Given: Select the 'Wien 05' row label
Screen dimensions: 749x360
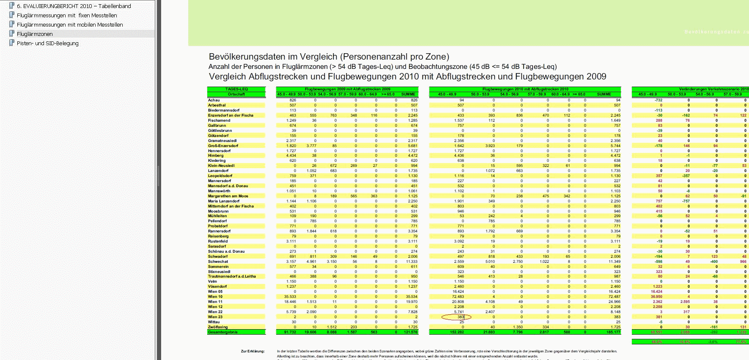Looking at the screenshot, I should (x=215, y=292).
